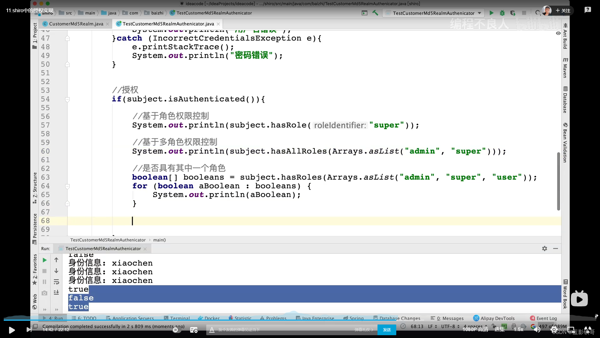This screenshot has height=338, width=600.
Task: Close the Run panel TestCustomerMd5RealmAuthenicator tab
Action: point(145,249)
